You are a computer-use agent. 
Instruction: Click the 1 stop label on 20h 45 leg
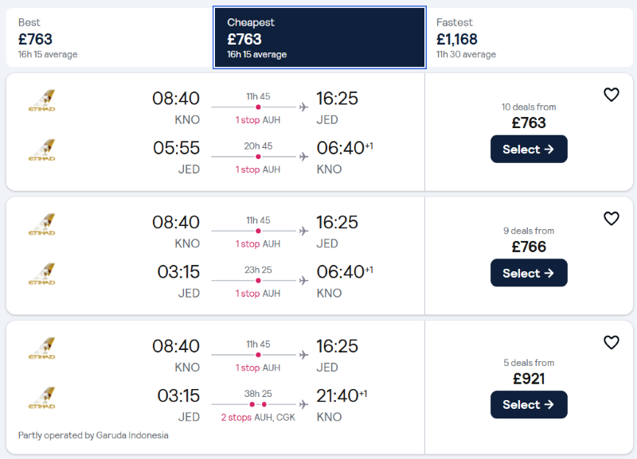pyautogui.click(x=248, y=169)
